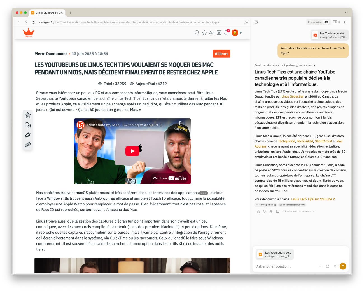Click the macg.co attached page chip in the chat
The width and height of the screenshot is (364, 291).
(x=330, y=35)
